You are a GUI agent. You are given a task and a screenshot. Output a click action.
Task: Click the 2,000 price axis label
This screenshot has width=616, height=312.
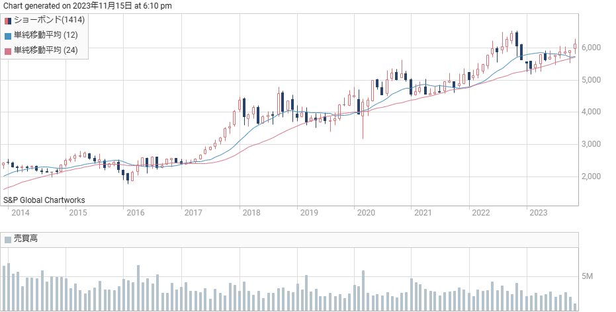coord(592,176)
